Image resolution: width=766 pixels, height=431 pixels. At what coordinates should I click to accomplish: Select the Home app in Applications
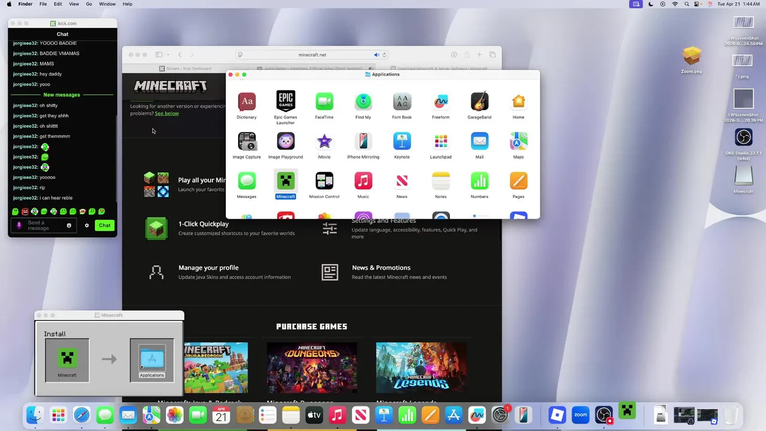point(518,102)
